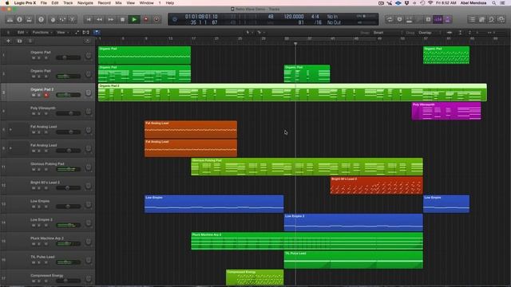Image resolution: width=511 pixels, height=287 pixels.
Task: Click the Wi-Fi status icon
Action: tap(430, 3)
